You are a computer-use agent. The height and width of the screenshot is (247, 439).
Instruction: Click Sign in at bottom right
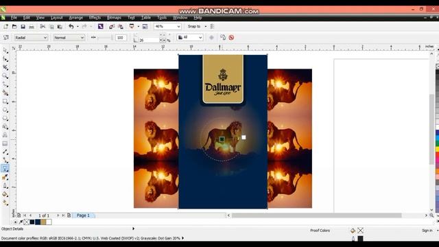pyautogui.click(x=427, y=231)
